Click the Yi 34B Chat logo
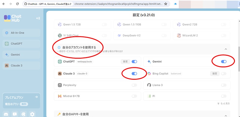 pyautogui.click(x=59, y=35)
